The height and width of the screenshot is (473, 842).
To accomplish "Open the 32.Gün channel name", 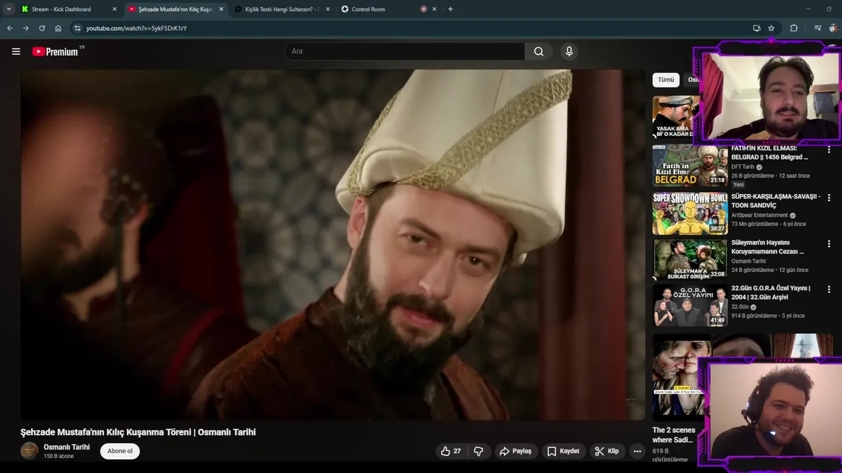I will [740, 307].
